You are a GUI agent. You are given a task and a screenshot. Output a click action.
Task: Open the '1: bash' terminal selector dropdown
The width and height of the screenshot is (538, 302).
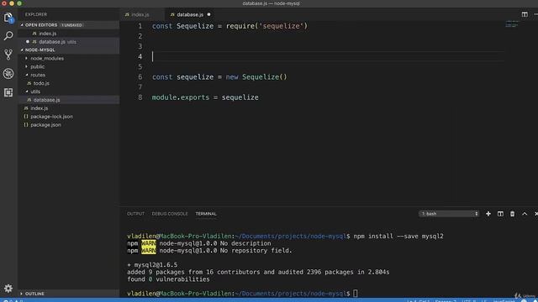(449, 214)
